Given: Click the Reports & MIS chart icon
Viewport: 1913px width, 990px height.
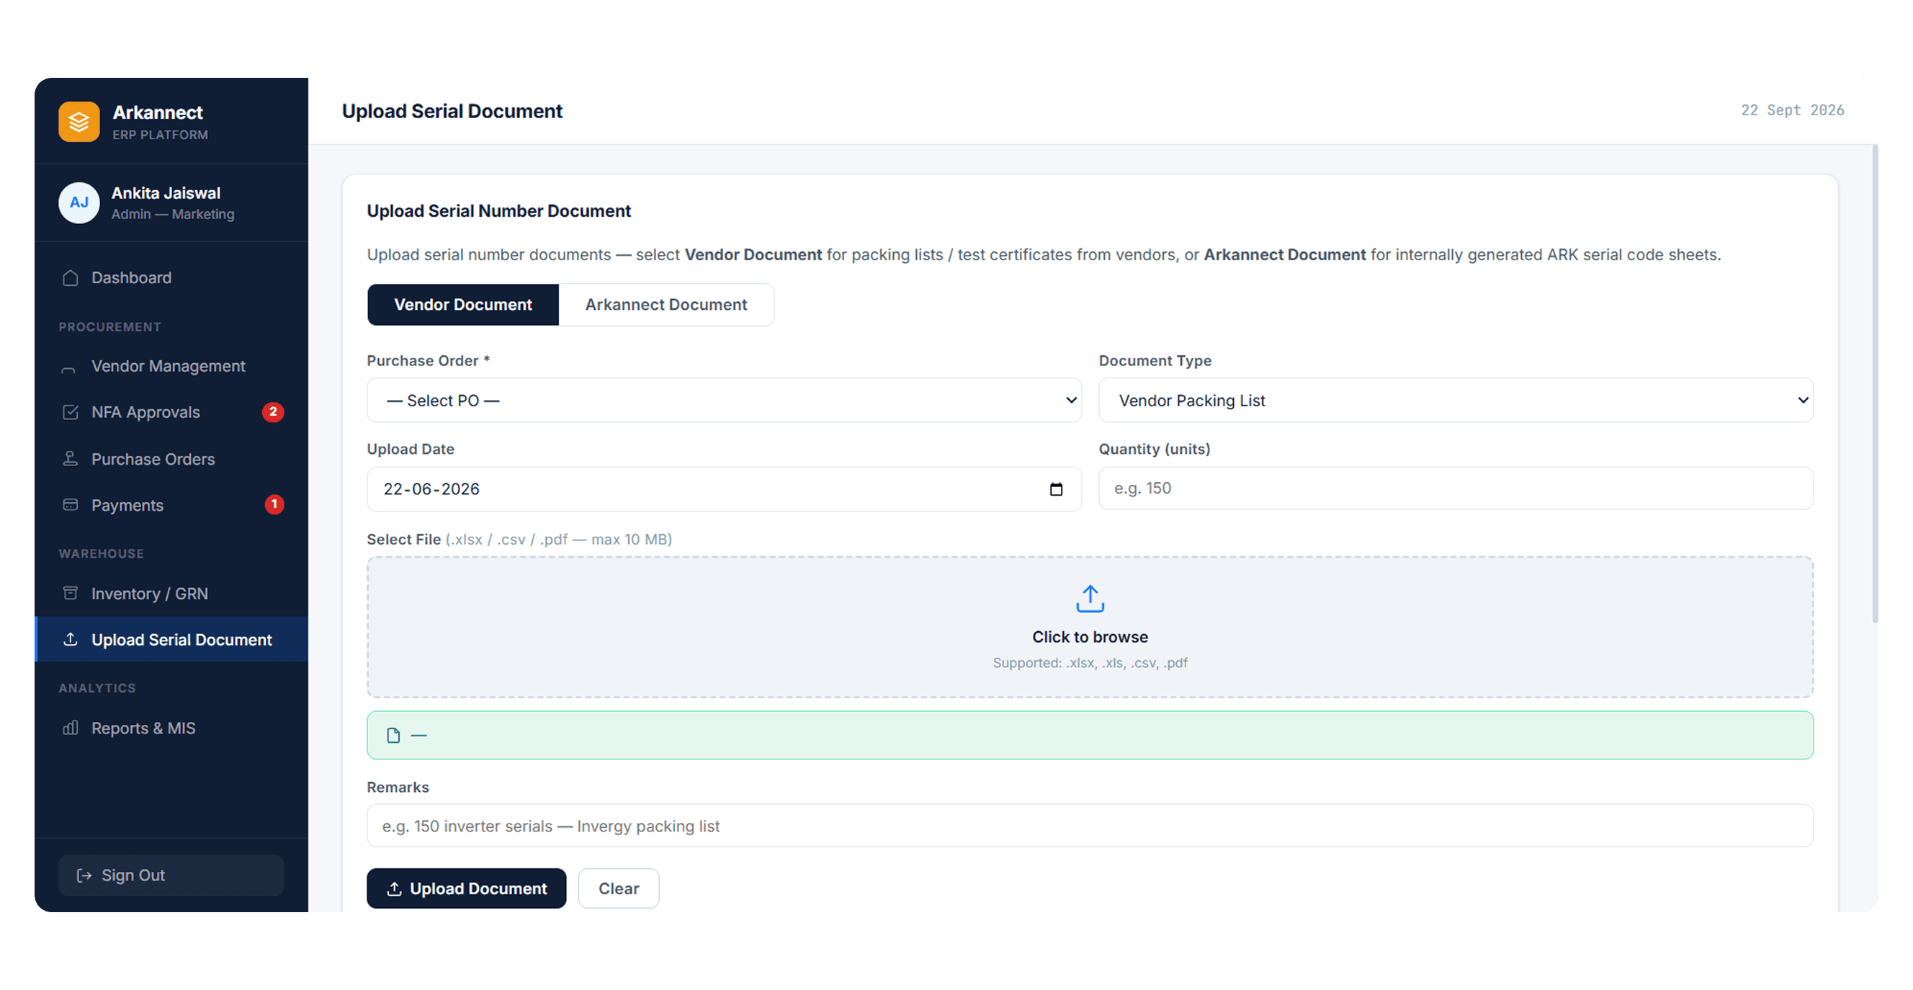Looking at the screenshot, I should 71,728.
